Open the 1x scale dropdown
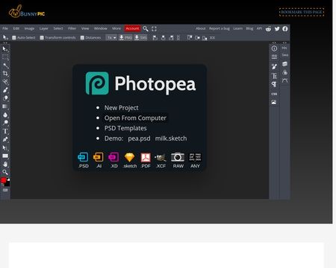Image resolution: width=336 pixels, height=268 pixels. [111, 38]
